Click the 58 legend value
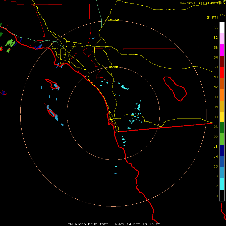The image size is (226, 226). point(216,47)
